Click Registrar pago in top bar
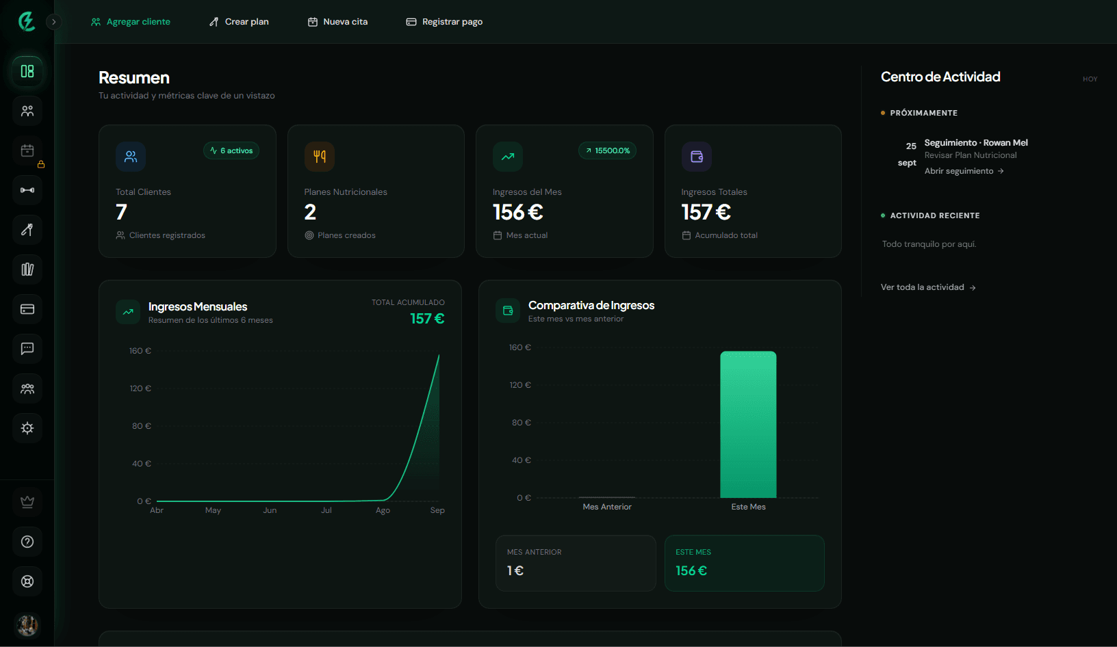Viewport: 1117px width, 647px height. click(444, 22)
